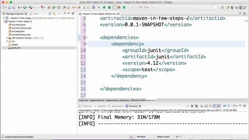Open the Open Console dropdown arrow
Viewport: 249px width, 140px height.
click(x=237, y=106)
